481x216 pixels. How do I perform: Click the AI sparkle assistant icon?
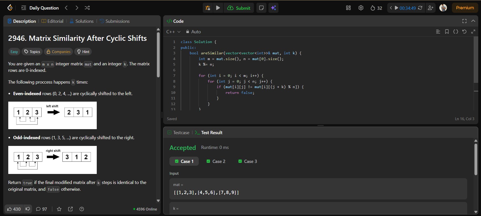(273, 8)
